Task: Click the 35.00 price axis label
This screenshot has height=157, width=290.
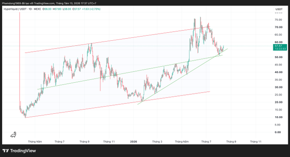Action: pos(278,80)
